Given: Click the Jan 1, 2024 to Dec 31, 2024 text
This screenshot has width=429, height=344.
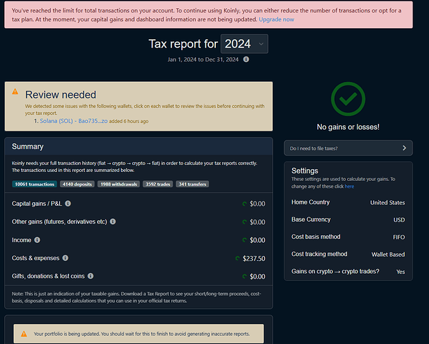Looking at the screenshot, I should pyautogui.click(x=203, y=60).
